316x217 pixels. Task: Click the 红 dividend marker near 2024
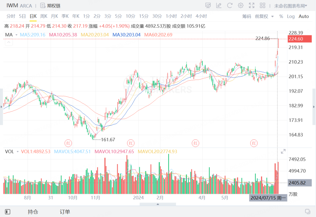tap(131, 143)
